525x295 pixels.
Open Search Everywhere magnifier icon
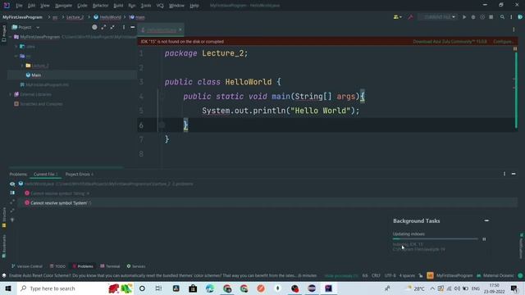coord(502,17)
